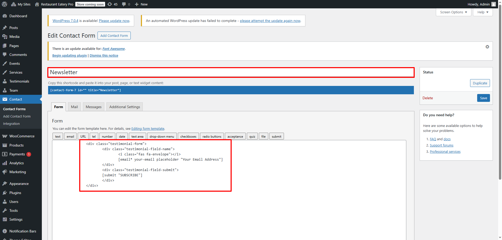This screenshot has width=502, height=240.
Task: Open the Editing form template link
Action: pos(148,128)
